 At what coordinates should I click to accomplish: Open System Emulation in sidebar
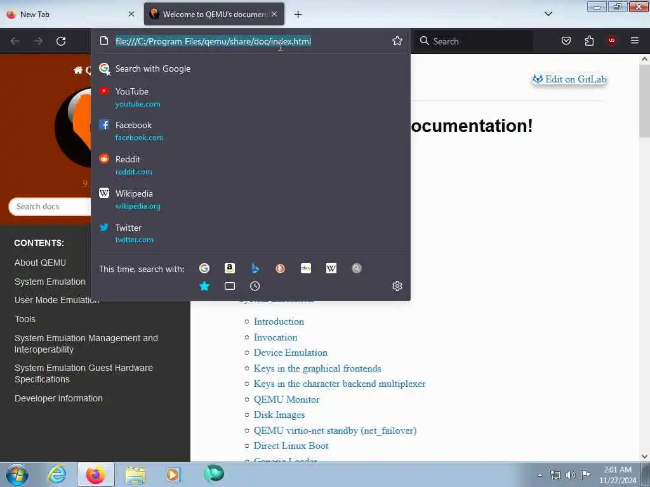click(x=50, y=282)
